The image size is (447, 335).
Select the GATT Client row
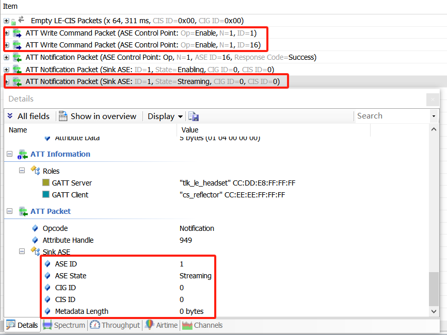(x=164, y=195)
